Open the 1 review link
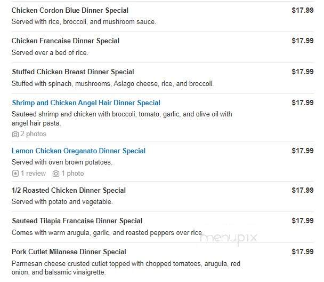 [x=29, y=173]
